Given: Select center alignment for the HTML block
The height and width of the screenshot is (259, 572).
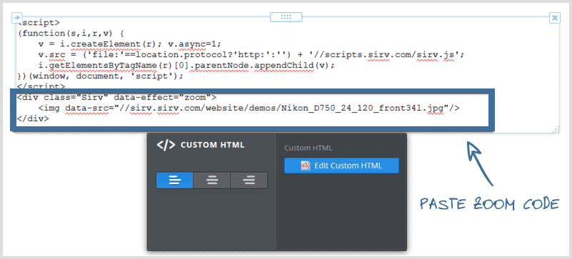Looking at the screenshot, I should click(x=212, y=181).
